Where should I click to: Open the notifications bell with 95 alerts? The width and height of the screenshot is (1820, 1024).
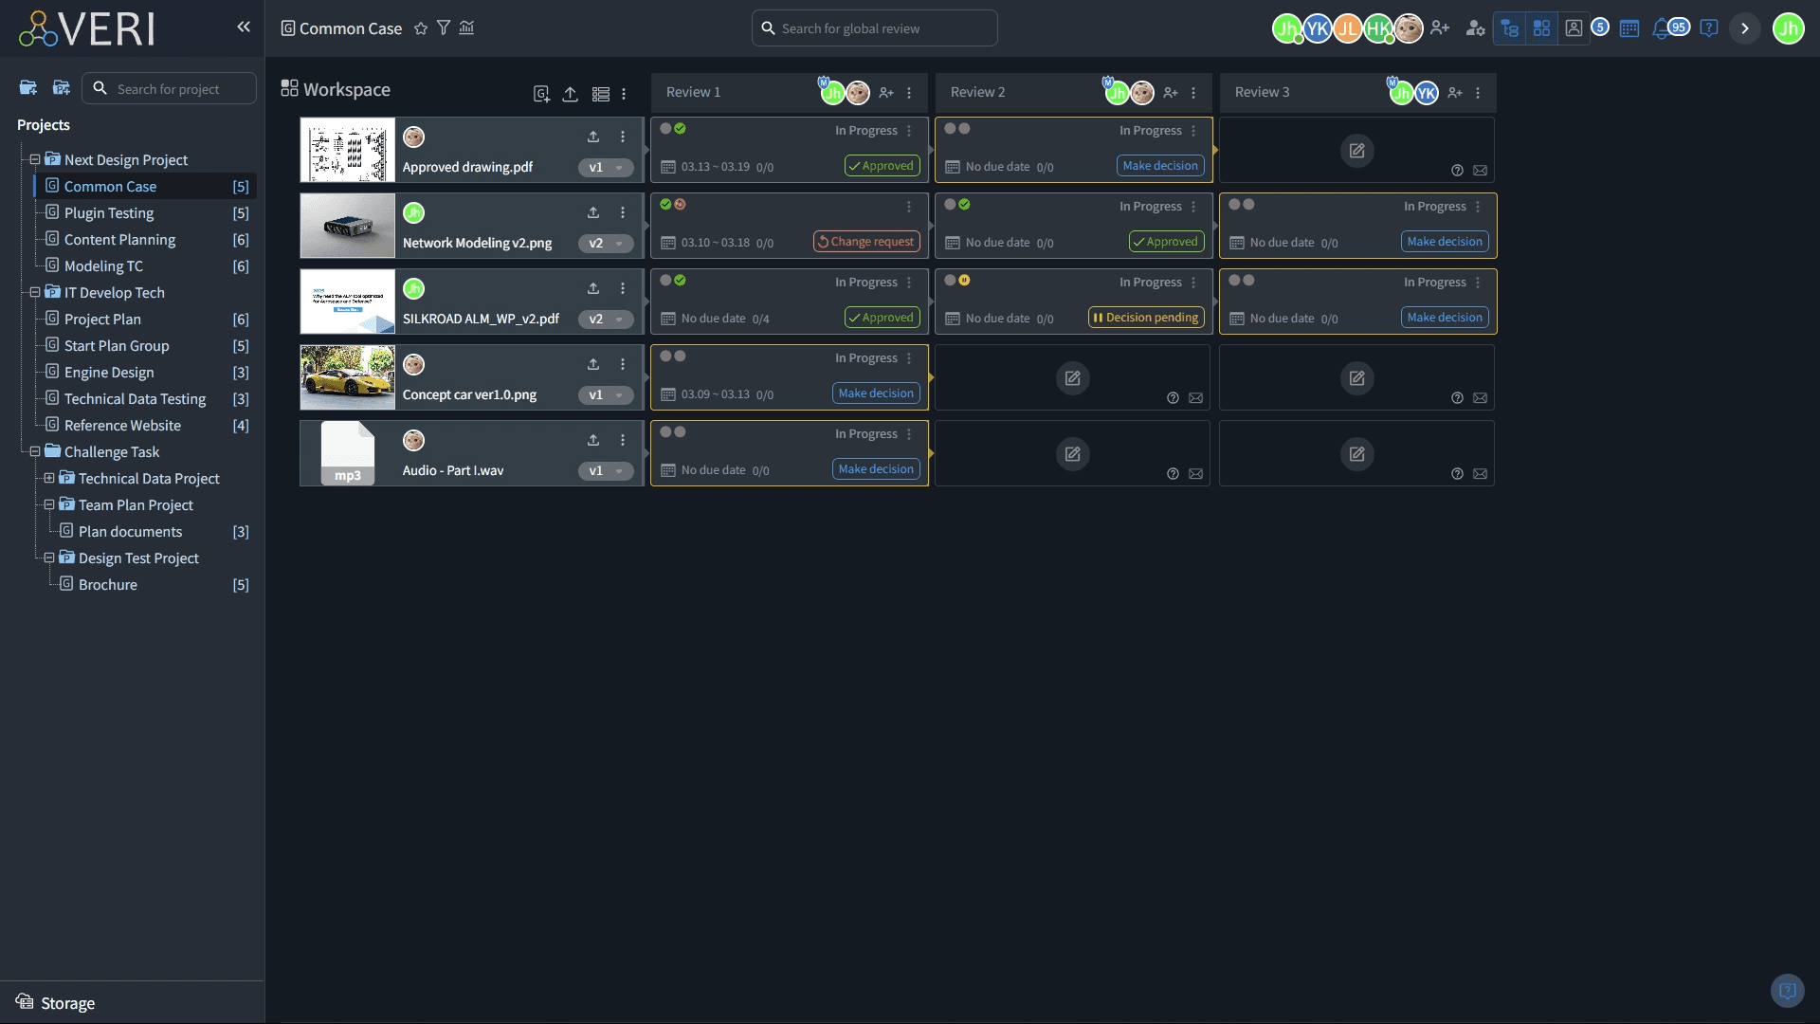(1666, 28)
